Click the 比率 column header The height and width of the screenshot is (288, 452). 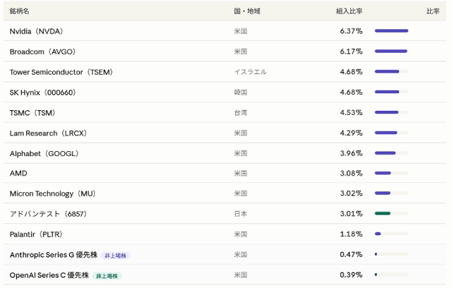click(433, 11)
